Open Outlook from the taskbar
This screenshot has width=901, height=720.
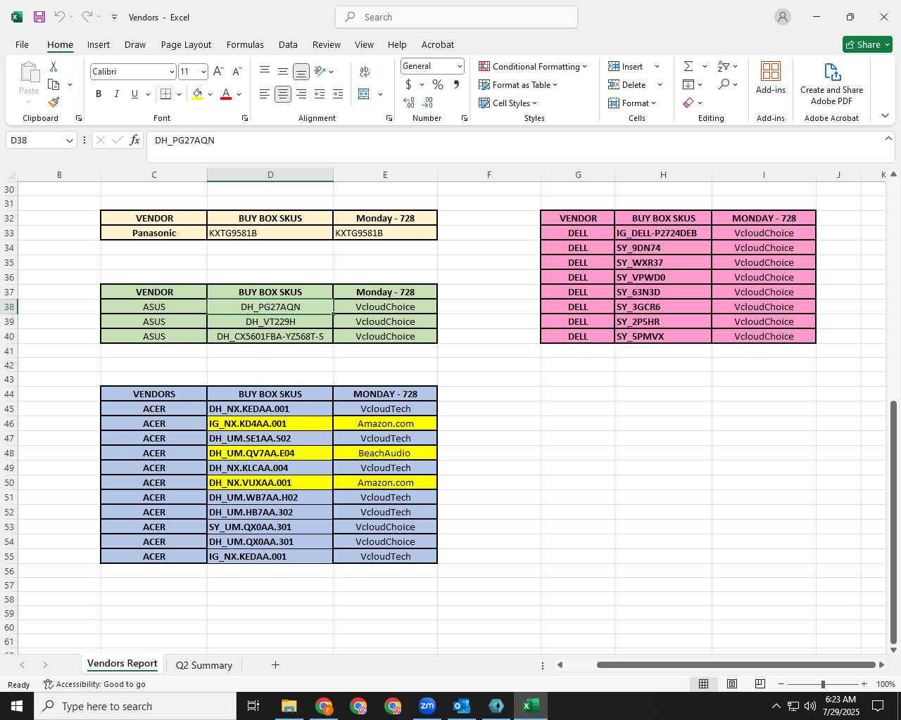tap(462, 706)
